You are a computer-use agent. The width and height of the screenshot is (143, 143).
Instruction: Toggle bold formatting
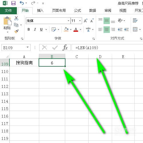click(x=29, y=29)
